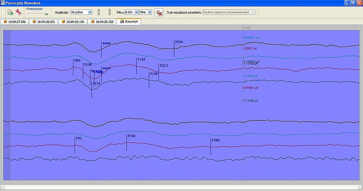This screenshot has width=363, height=191.
Task: Open the 0.03s filter dropdown
Action: tap(136, 12)
